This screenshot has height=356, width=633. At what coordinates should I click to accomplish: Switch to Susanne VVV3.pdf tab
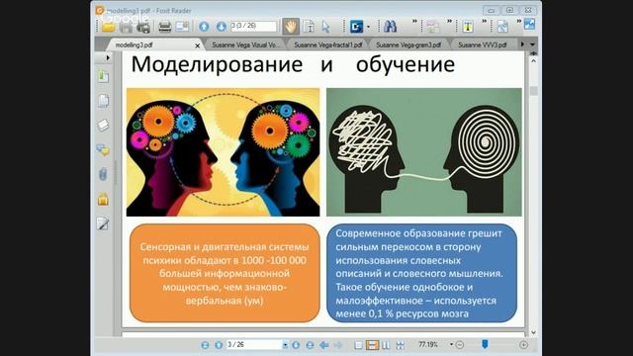(482, 44)
